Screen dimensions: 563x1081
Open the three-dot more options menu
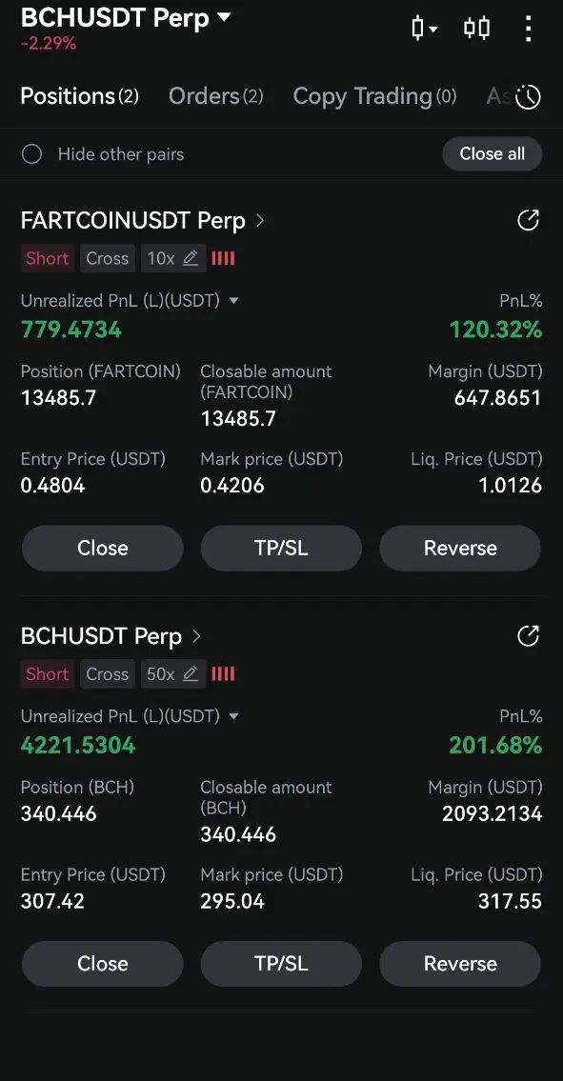pyautogui.click(x=528, y=29)
